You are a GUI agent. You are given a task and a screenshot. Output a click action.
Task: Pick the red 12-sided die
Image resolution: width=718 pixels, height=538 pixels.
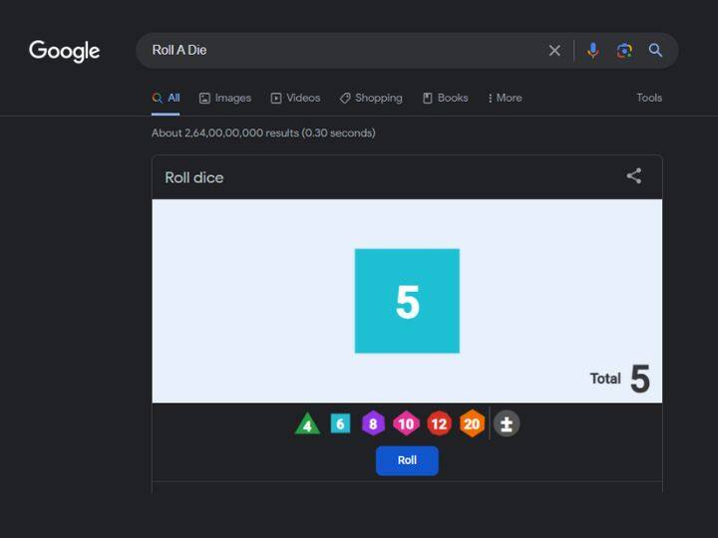point(439,423)
